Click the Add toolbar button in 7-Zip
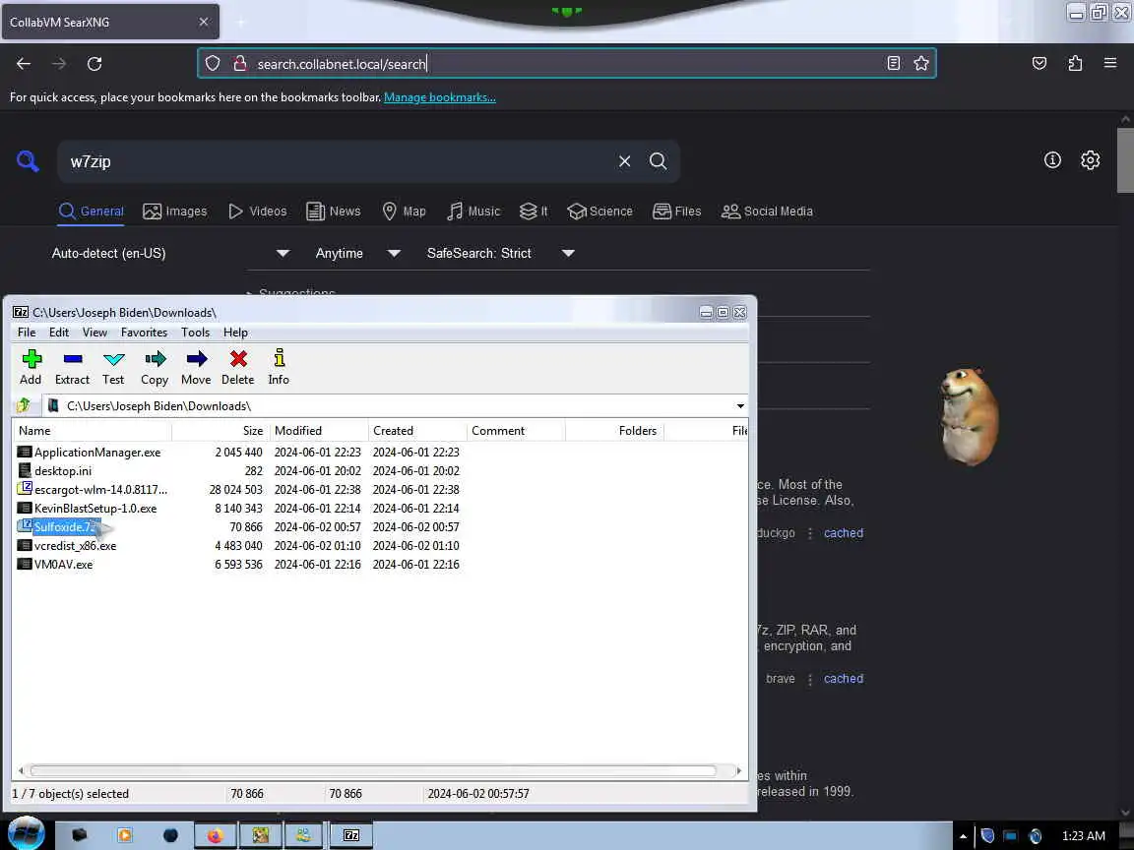This screenshot has width=1134, height=850. click(31, 367)
